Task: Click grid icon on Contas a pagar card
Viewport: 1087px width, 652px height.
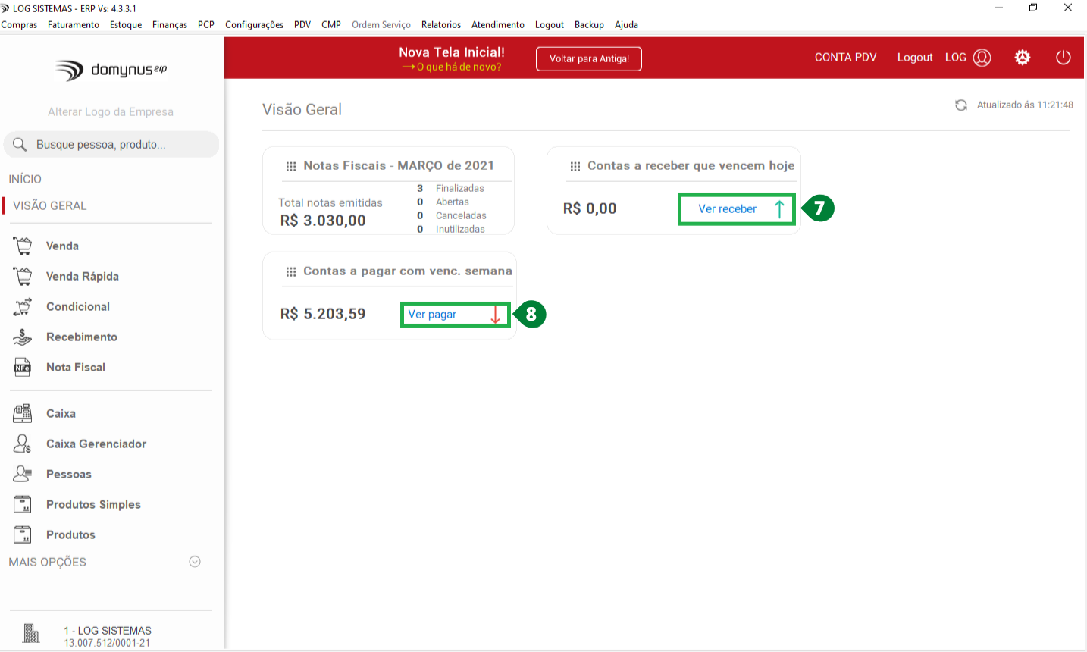Action: (291, 271)
